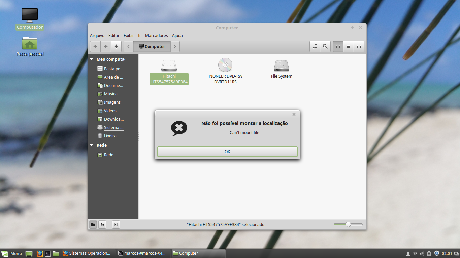Select the Pasta pessoal desktop icon
This screenshot has width=460, height=258.
(30, 46)
